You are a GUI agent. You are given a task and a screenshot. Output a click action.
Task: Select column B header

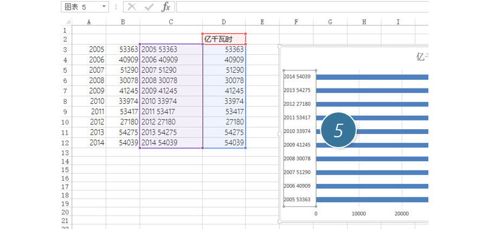click(123, 22)
